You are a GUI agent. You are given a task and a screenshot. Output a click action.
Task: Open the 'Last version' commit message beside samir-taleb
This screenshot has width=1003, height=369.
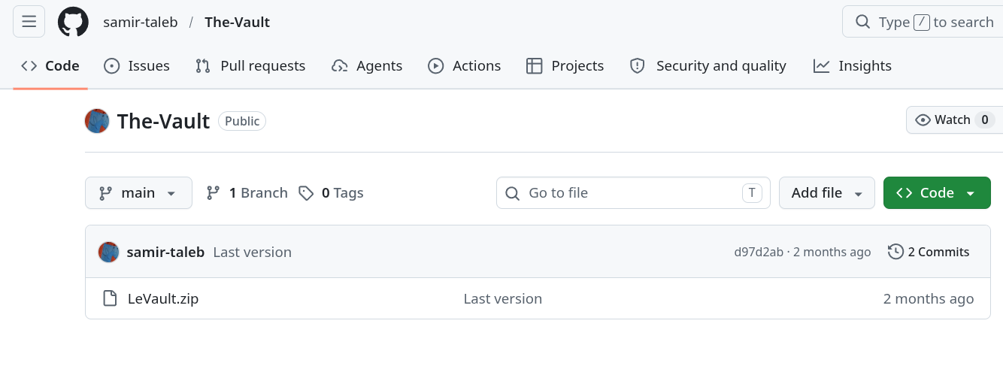[253, 253]
